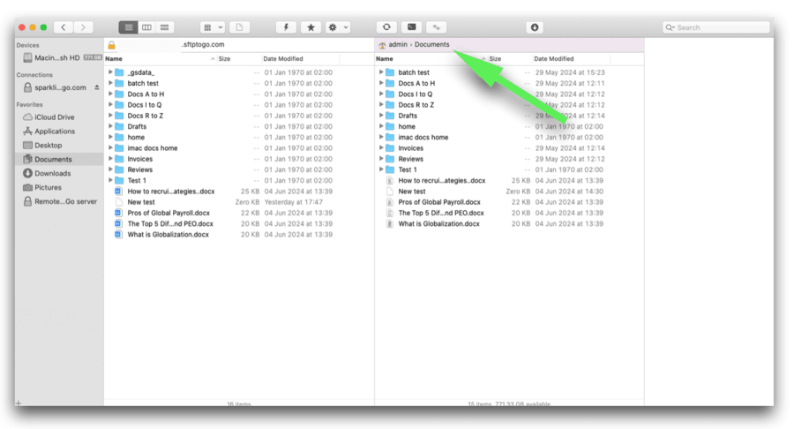Open Desktop in the sidebar

click(x=49, y=146)
